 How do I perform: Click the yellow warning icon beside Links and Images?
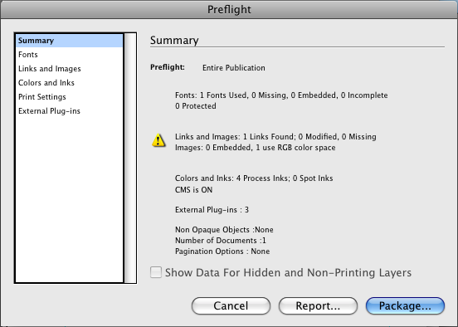[158, 140]
